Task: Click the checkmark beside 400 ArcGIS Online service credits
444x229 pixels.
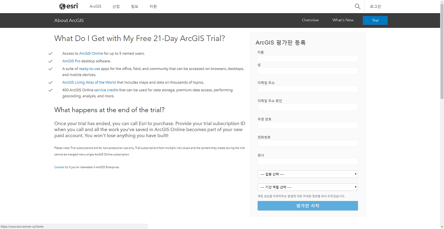Action: tap(50, 90)
